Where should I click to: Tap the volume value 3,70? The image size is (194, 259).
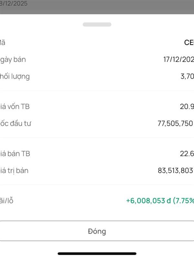click(x=187, y=76)
